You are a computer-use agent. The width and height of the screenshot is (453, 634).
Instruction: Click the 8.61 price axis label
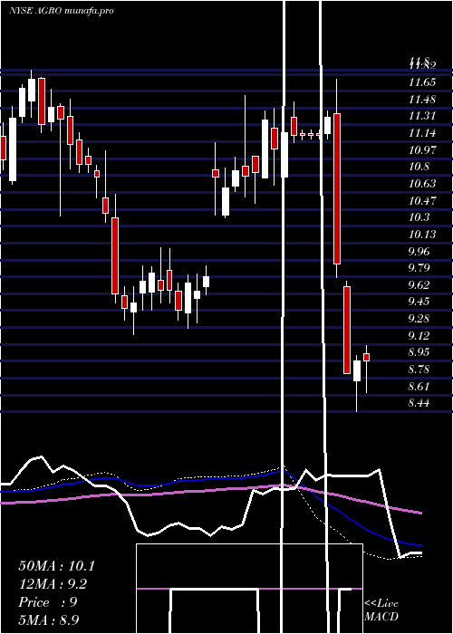coord(419,387)
